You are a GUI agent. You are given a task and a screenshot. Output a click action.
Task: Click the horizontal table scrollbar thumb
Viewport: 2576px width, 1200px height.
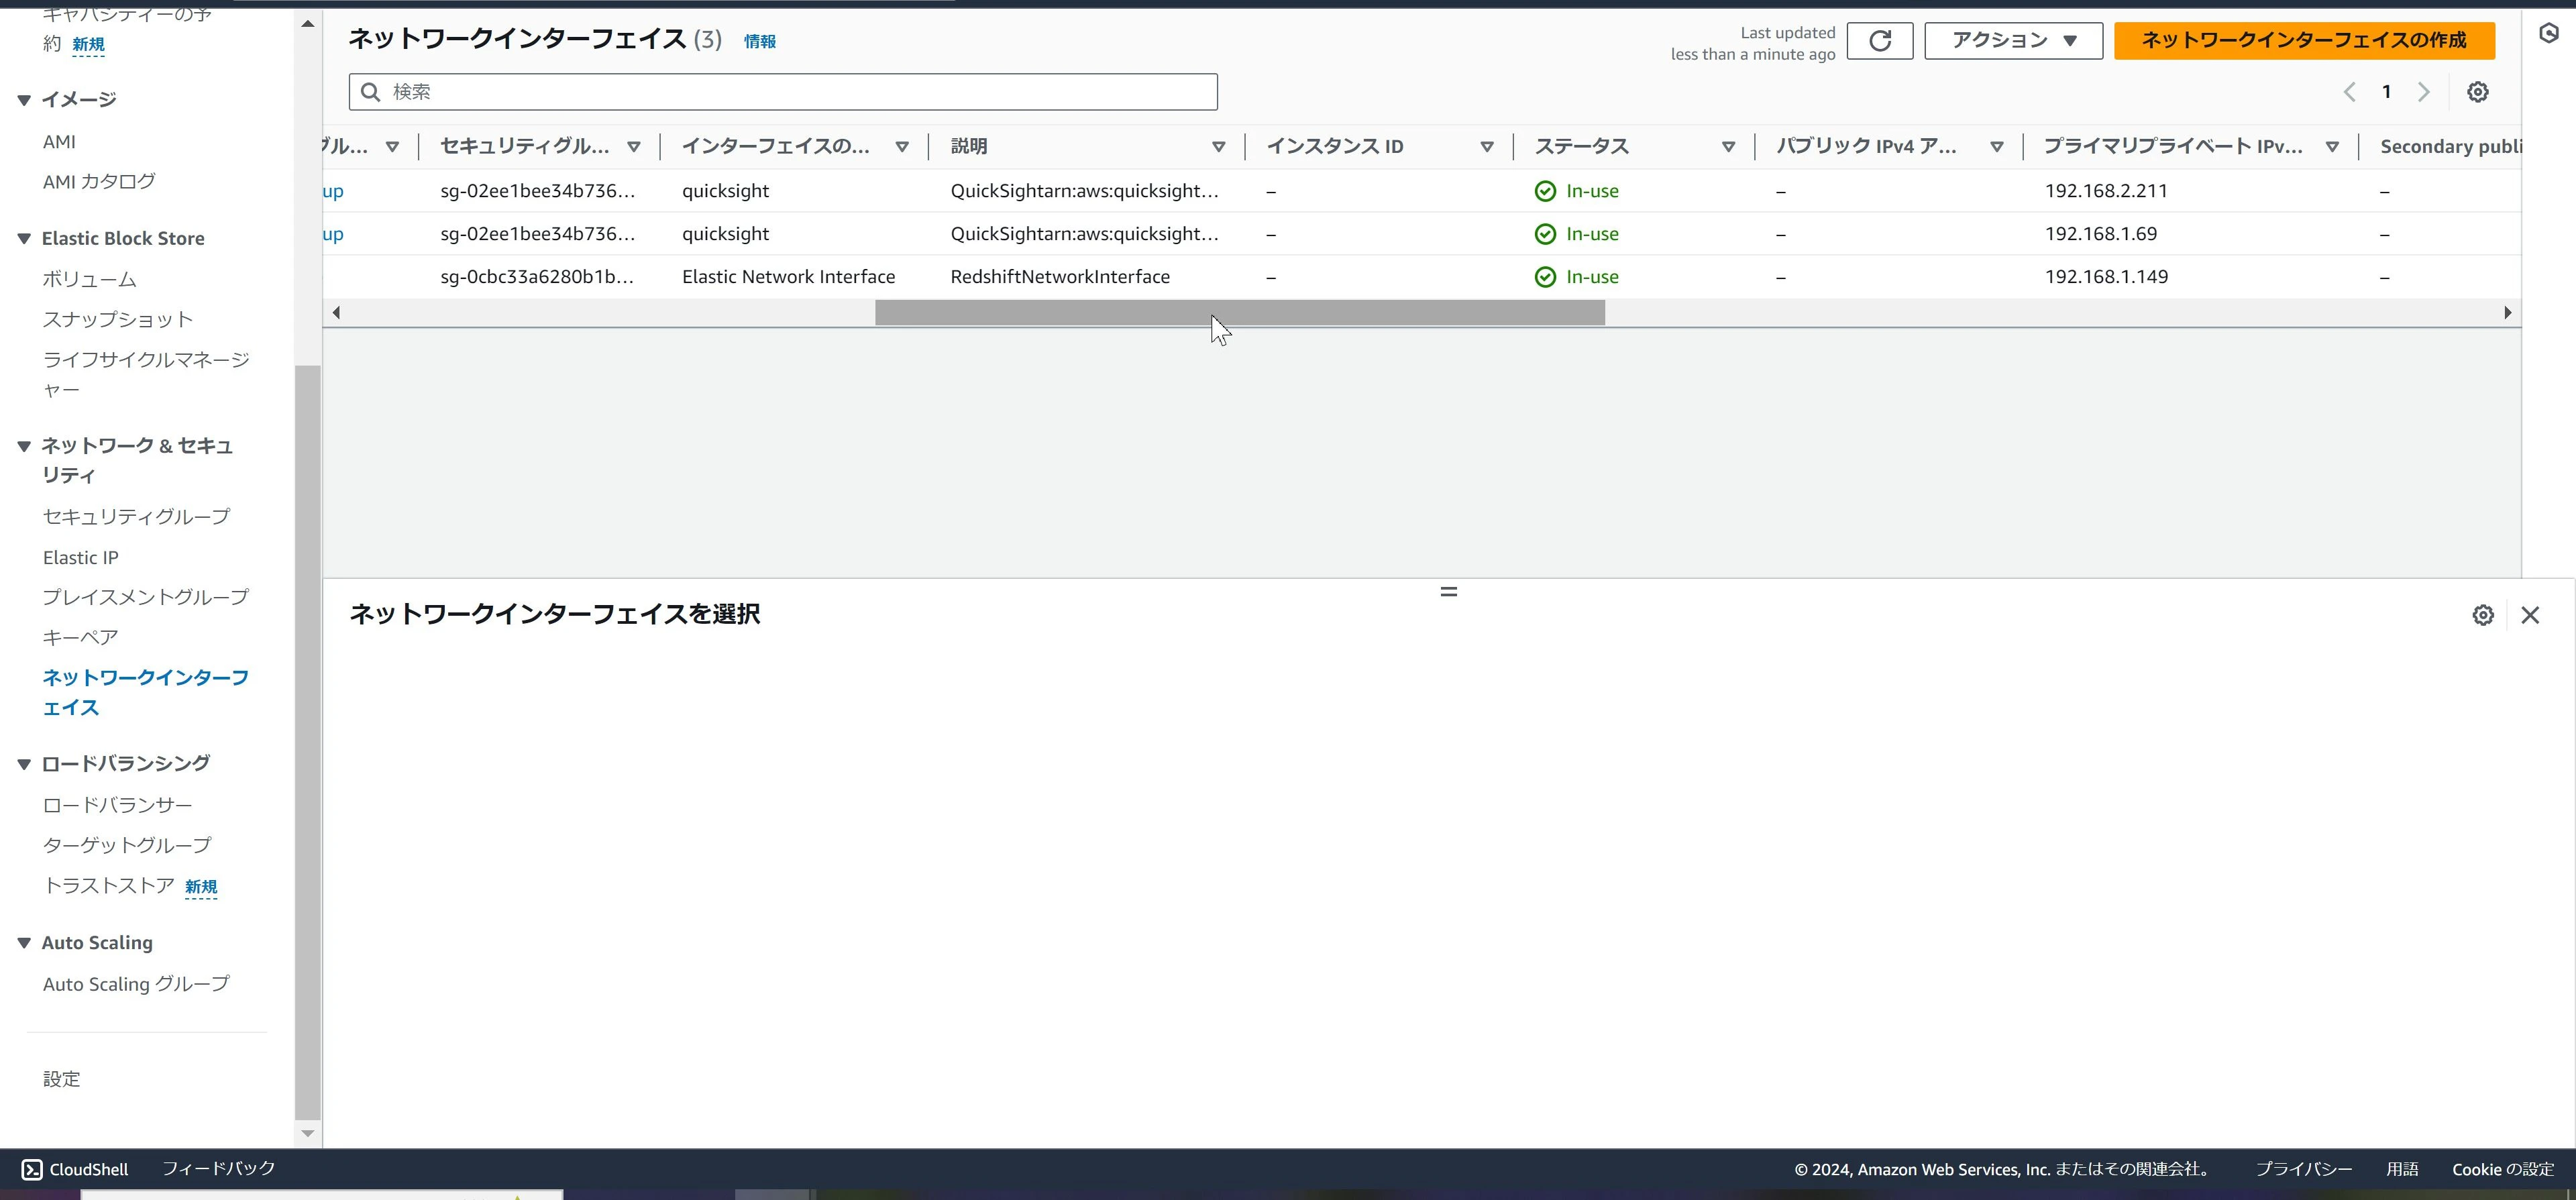coord(1240,313)
